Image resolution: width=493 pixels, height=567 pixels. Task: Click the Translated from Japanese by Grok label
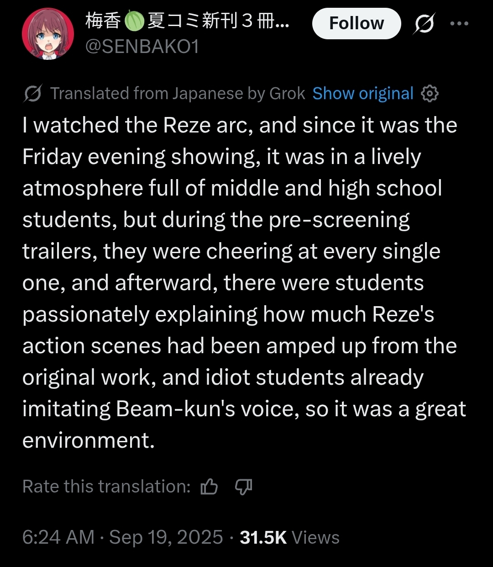[x=178, y=93]
